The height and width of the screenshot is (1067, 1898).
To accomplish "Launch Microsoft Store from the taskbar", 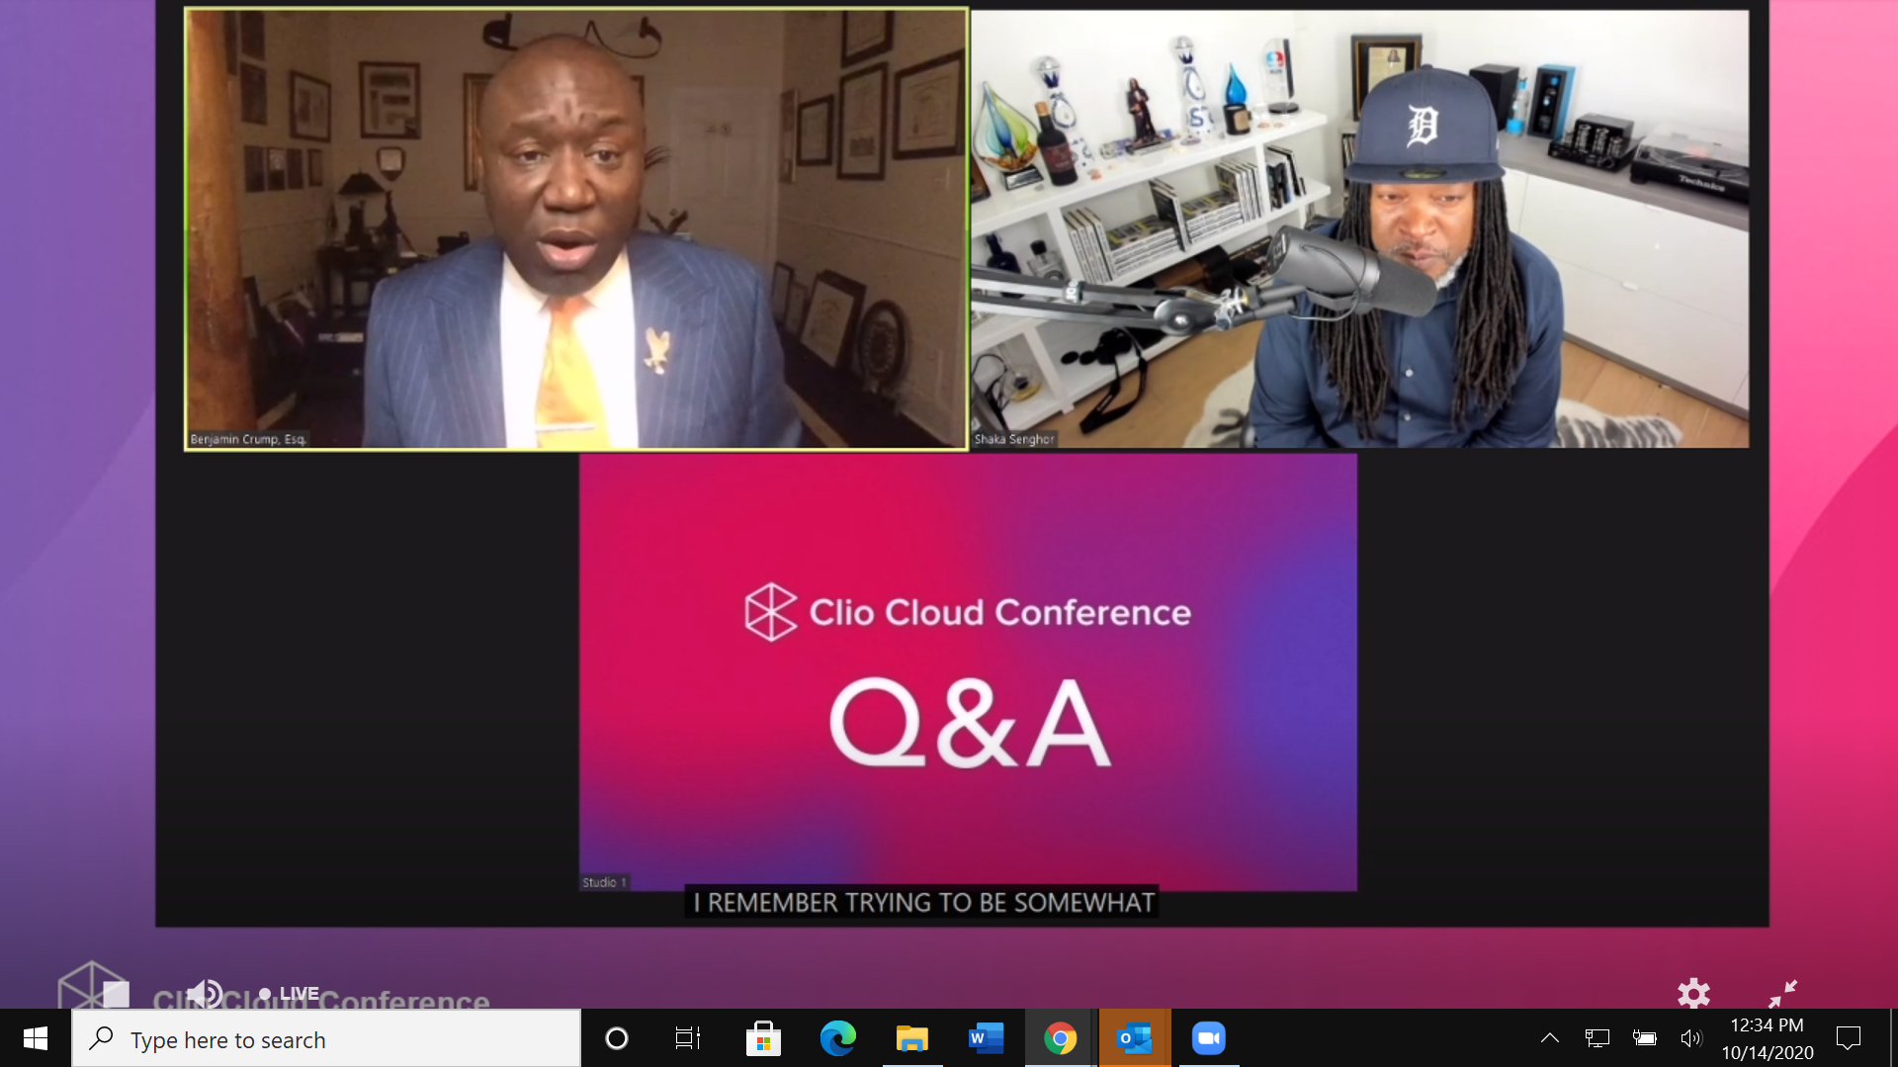I will tap(763, 1038).
